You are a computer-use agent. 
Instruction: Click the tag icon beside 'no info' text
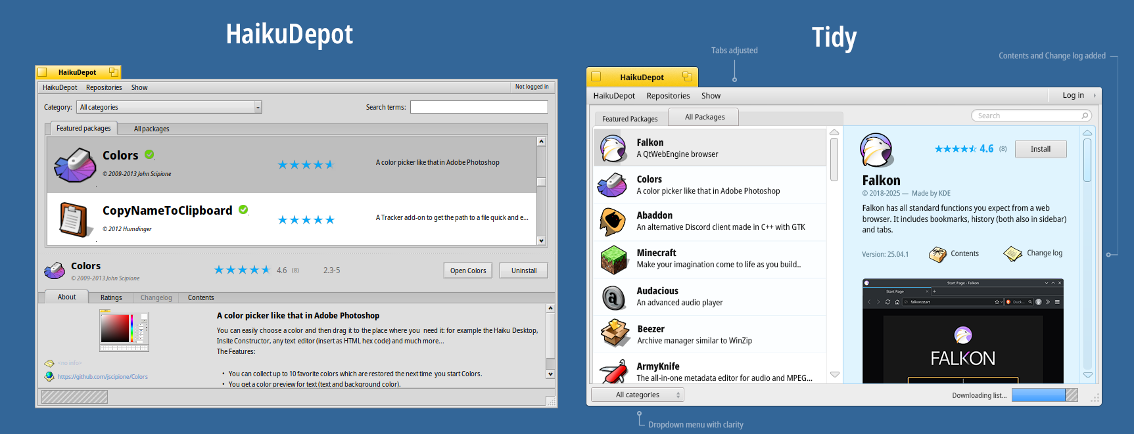tap(49, 363)
